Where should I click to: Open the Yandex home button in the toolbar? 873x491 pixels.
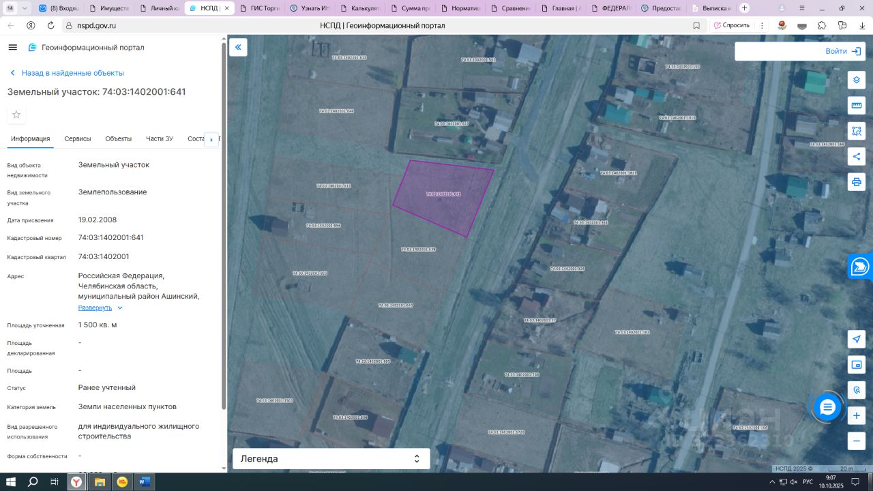(x=31, y=25)
